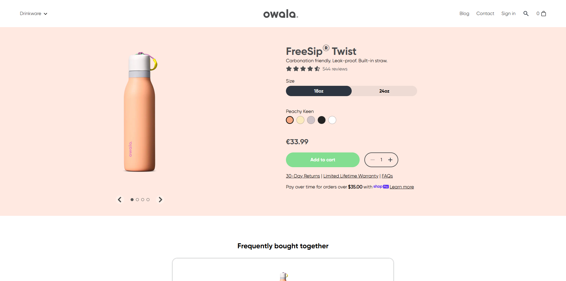This screenshot has width=566, height=281.
Task: Click the fifth star in the rating
Action: pos(317,69)
